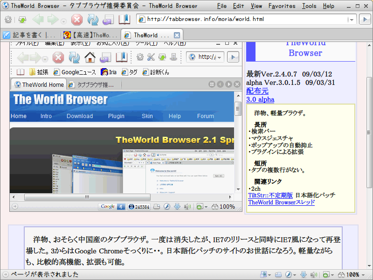The height and width of the screenshot is (280, 373).
Task: Reopen closed tab with the purple arrow icon
Action: click(x=108, y=20)
